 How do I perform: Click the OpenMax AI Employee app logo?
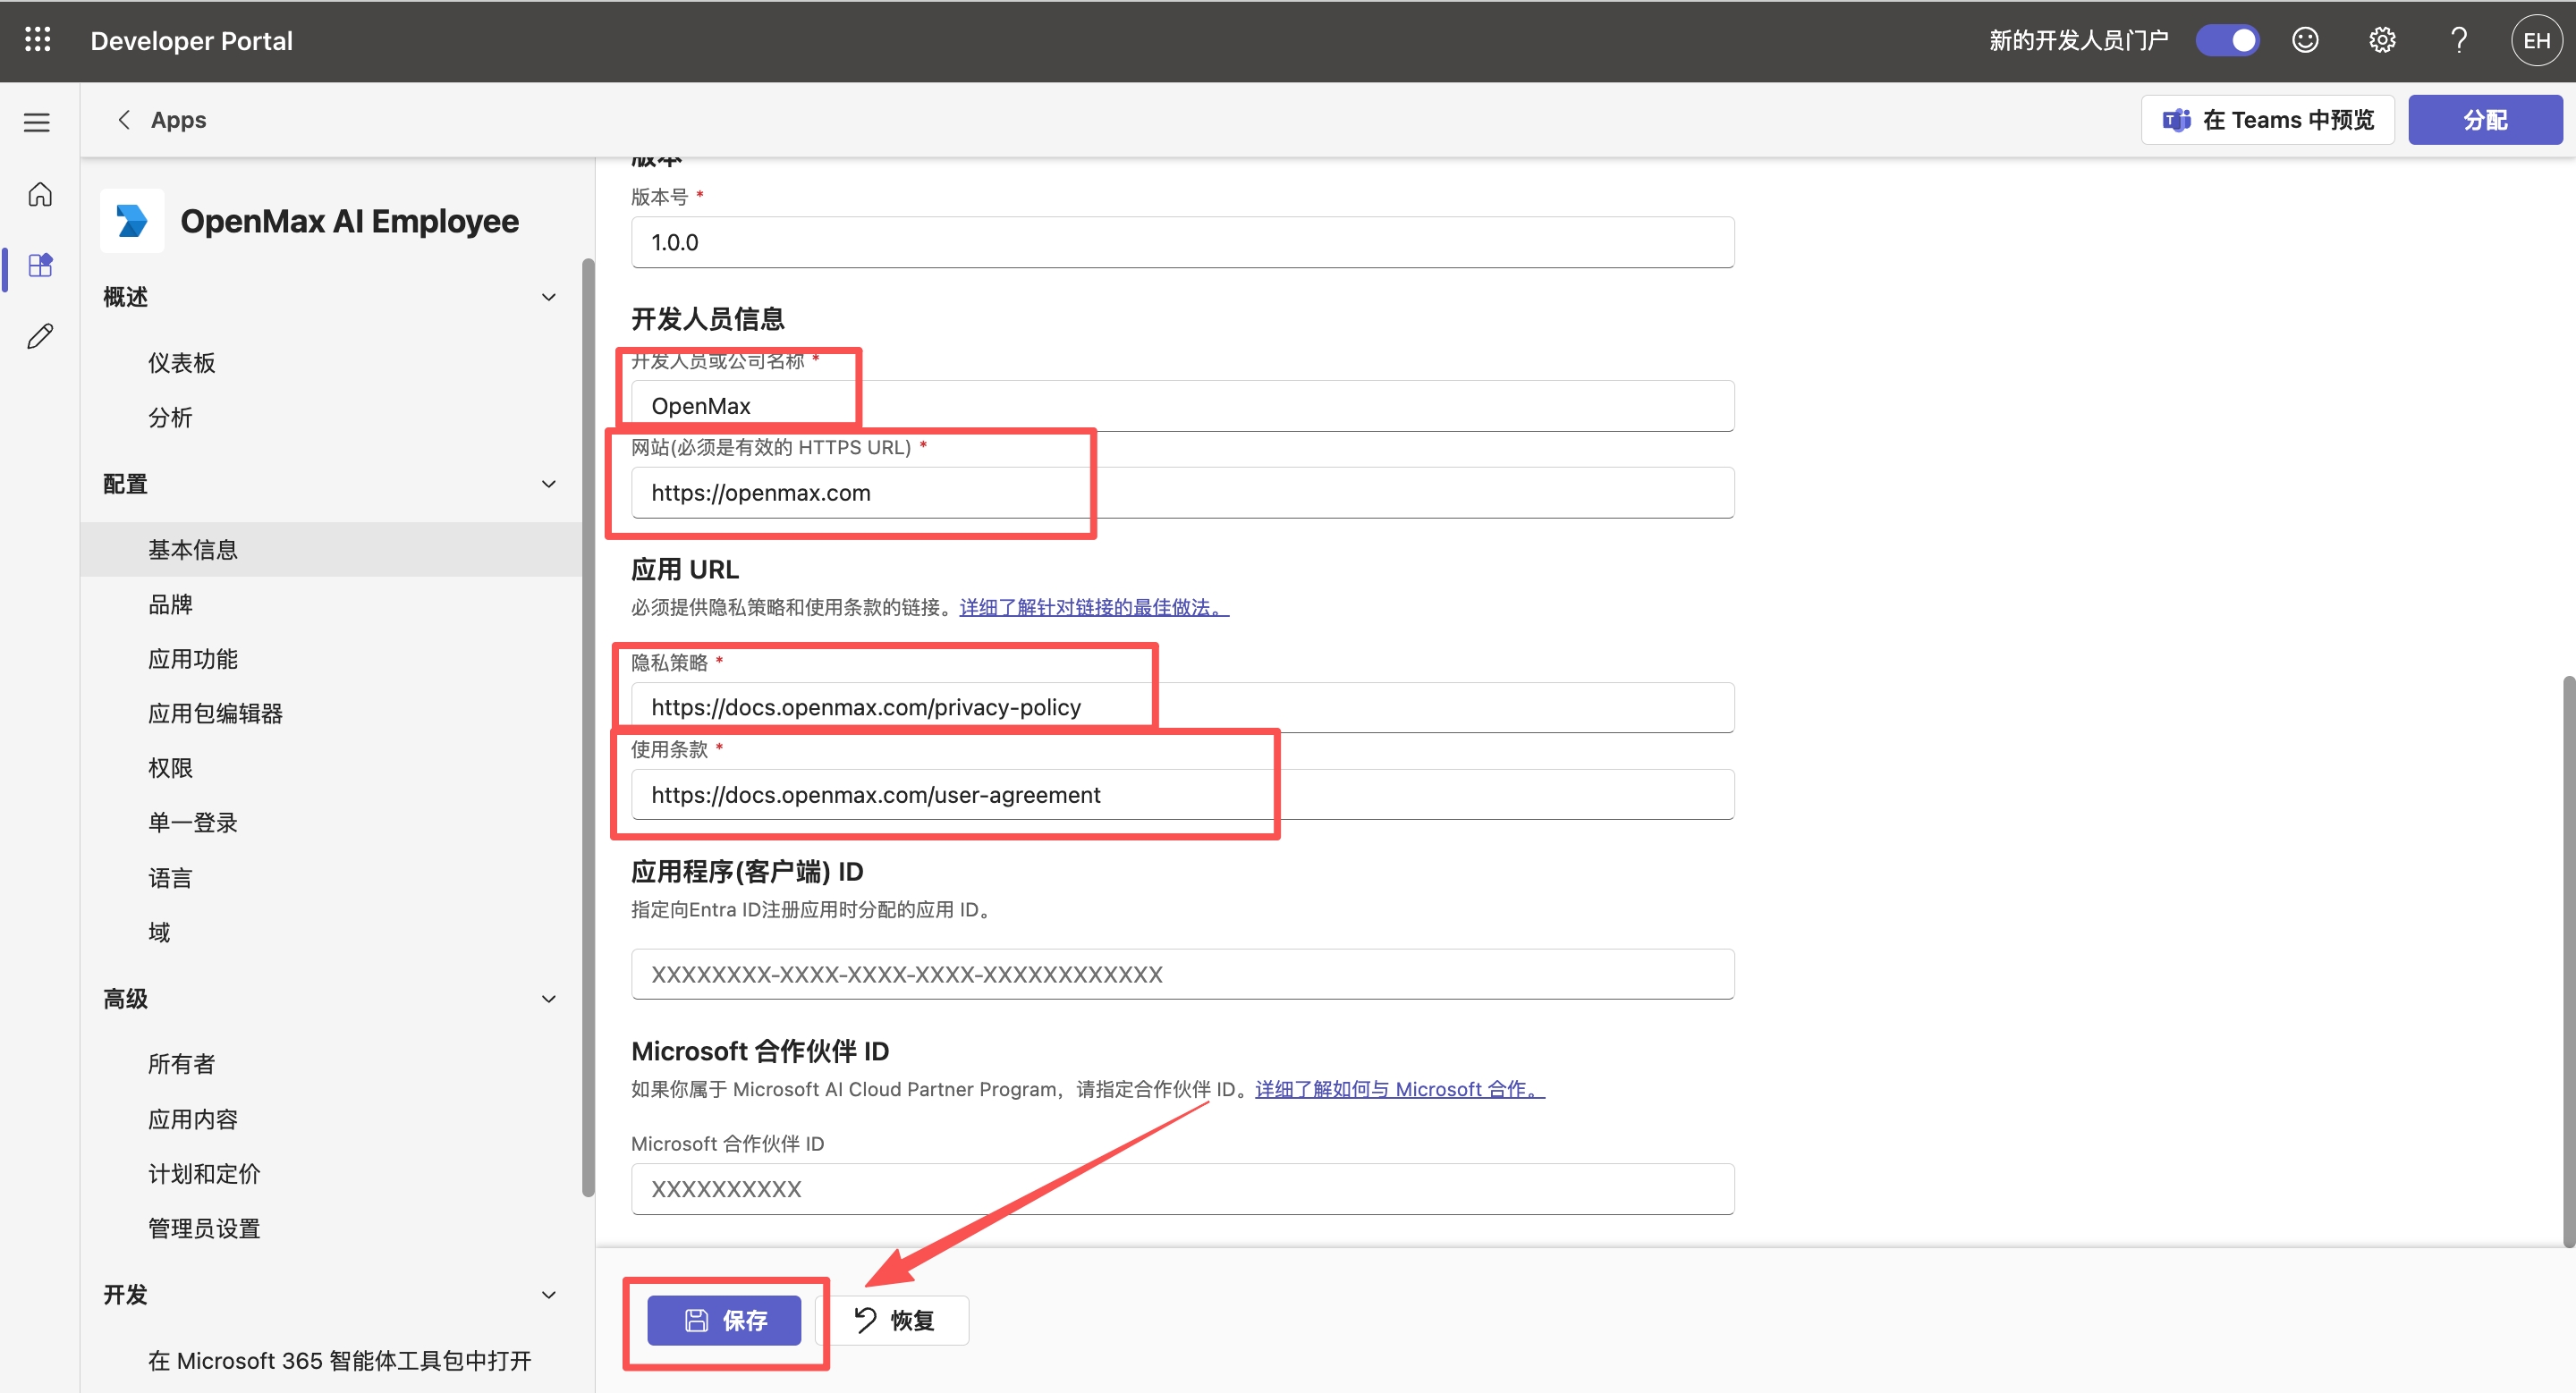[132, 220]
